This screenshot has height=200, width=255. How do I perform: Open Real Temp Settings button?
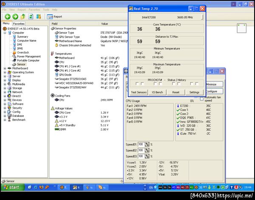click(194, 92)
